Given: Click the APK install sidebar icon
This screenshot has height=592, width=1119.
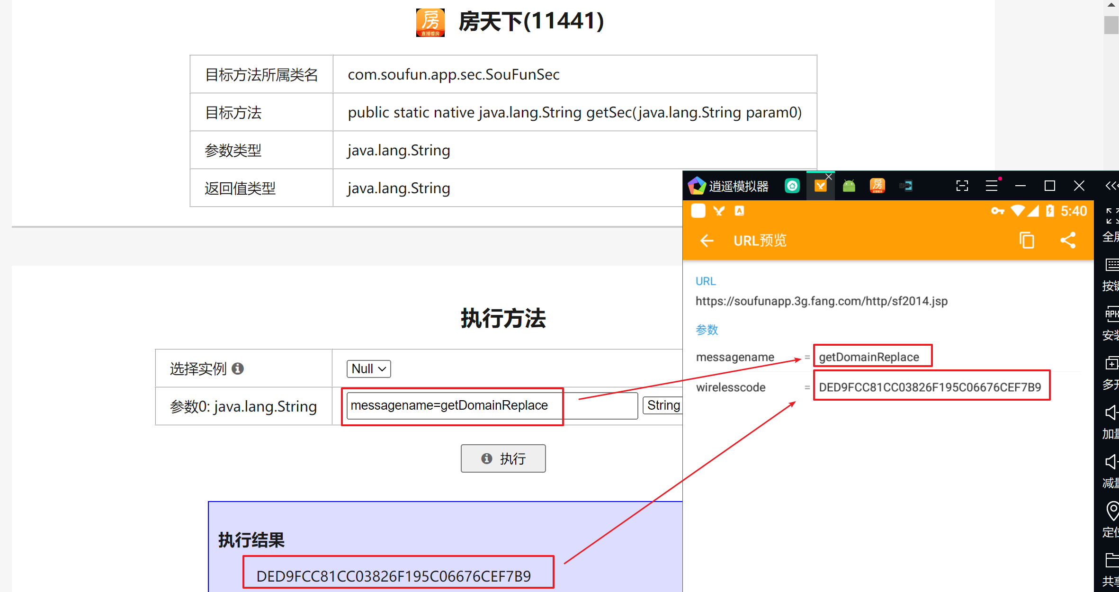Looking at the screenshot, I should click(x=1111, y=314).
